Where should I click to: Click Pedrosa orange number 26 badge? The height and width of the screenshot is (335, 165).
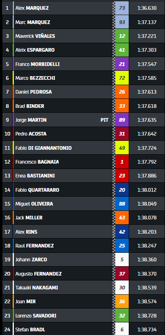point(122,92)
